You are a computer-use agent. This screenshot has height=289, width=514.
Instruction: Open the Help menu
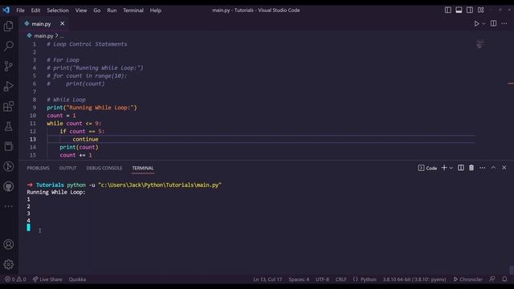(155, 10)
